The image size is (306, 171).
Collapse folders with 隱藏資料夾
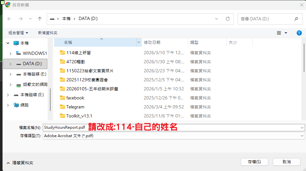[20, 163]
